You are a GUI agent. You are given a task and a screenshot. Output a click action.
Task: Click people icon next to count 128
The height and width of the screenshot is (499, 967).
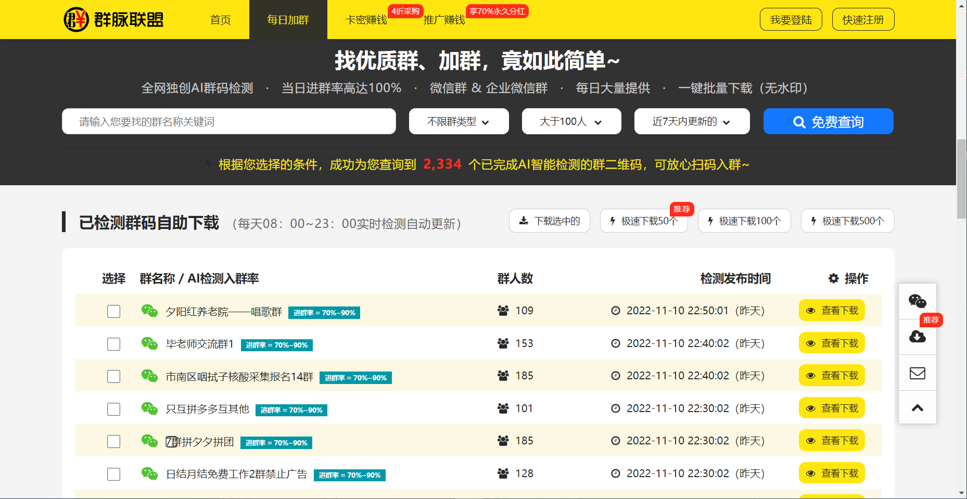click(503, 474)
